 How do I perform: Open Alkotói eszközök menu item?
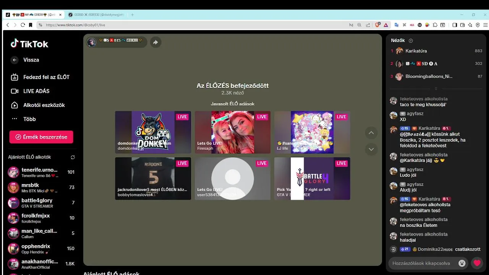tap(37, 105)
